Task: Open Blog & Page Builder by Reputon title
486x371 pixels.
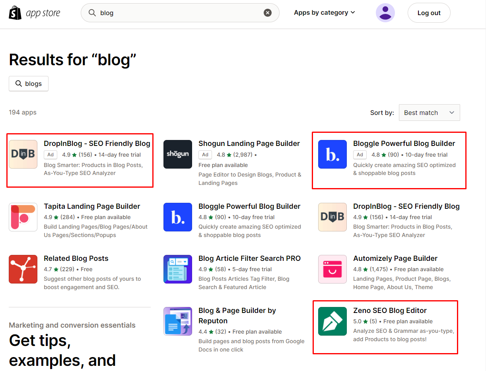Action: click(x=237, y=316)
